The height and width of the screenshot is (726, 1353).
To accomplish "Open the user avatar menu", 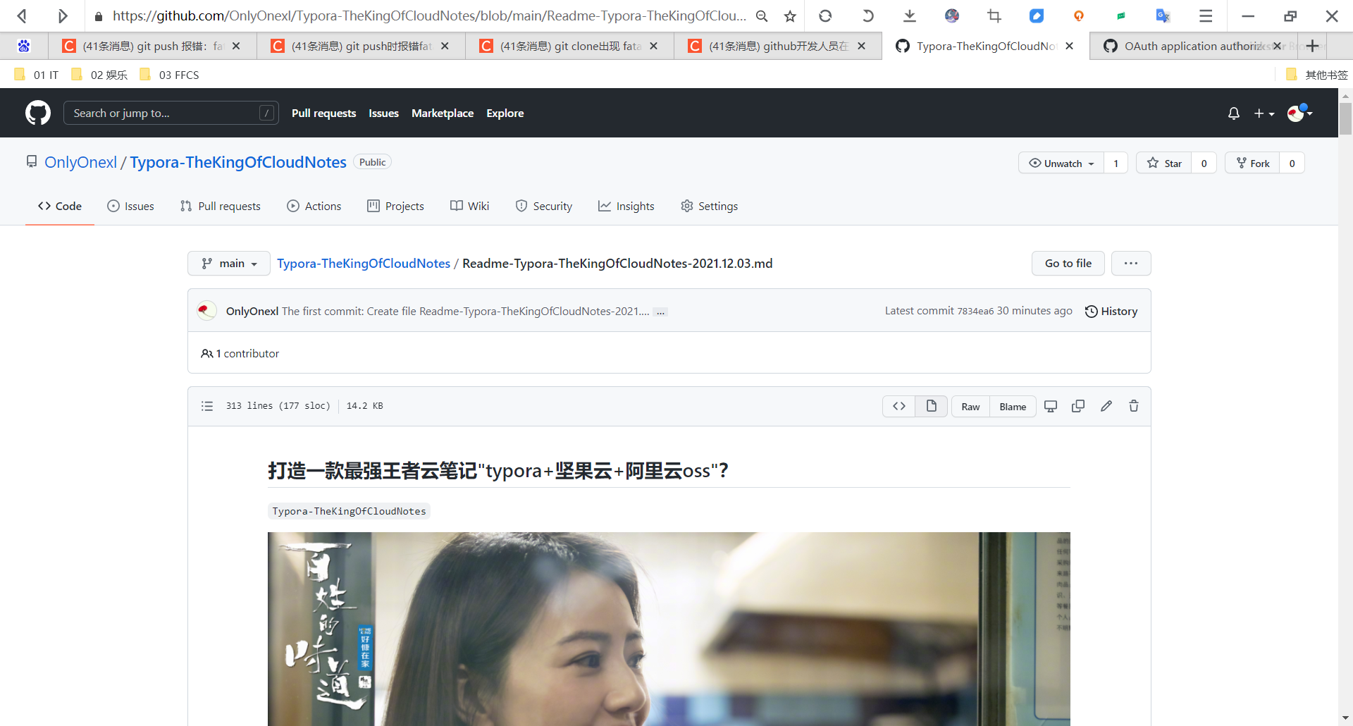I will pos(1299,113).
